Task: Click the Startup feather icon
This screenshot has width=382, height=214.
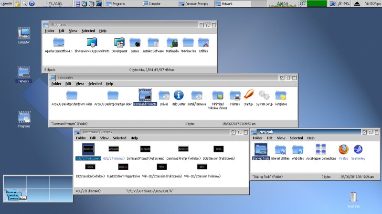Action: click(x=248, y=95)
